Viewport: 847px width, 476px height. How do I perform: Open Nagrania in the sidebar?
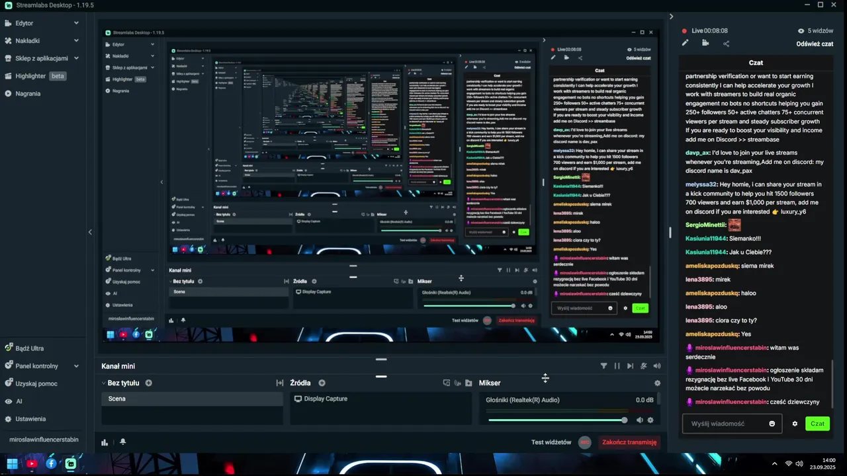click(28, 93)
